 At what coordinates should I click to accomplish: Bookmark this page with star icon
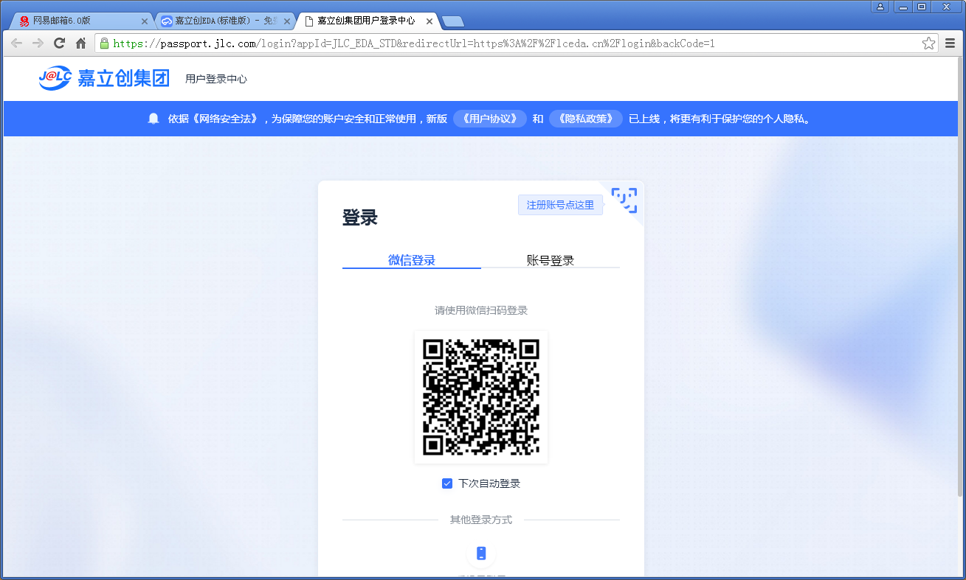point(929,43)
